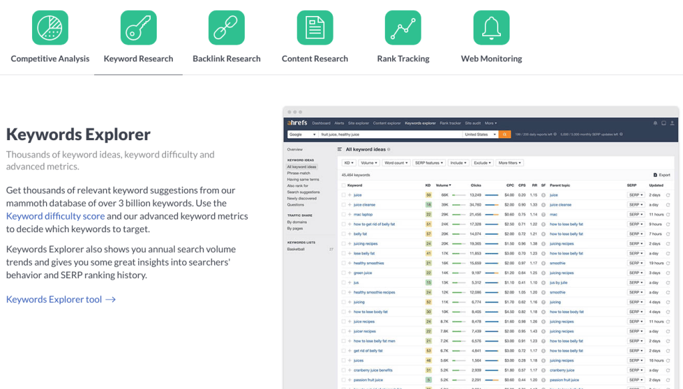Screen dimensions: 683x389
Task: Click the user profile icon in ahrefs header
Action: (672, 123)
